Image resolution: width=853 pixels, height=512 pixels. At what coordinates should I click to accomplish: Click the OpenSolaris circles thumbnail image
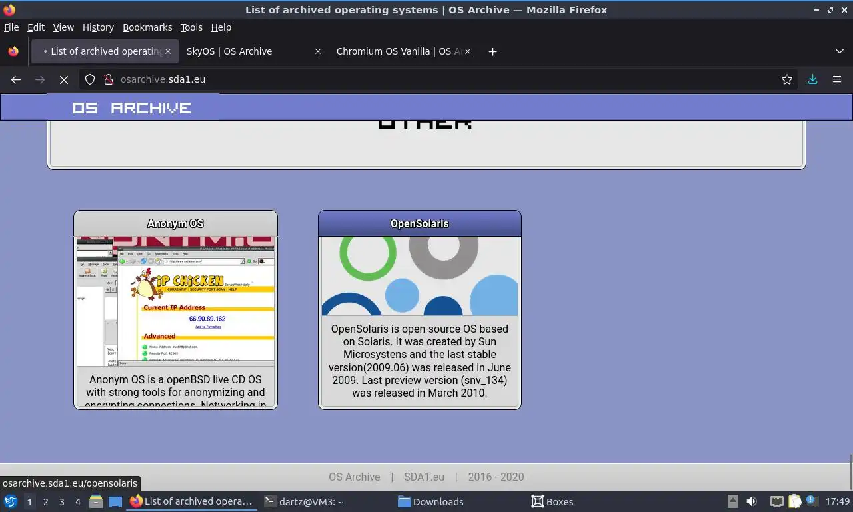pos(420,275)
